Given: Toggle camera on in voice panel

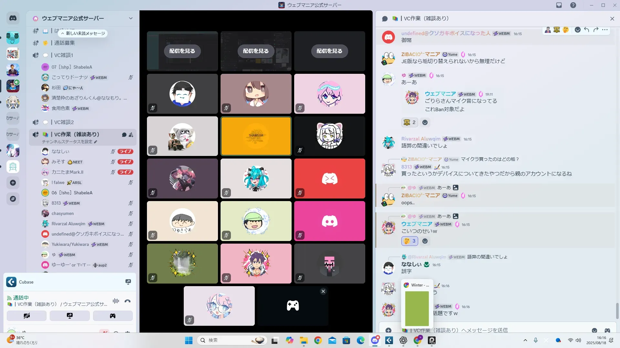Looking at the screenshot, I should pos(26,316).
